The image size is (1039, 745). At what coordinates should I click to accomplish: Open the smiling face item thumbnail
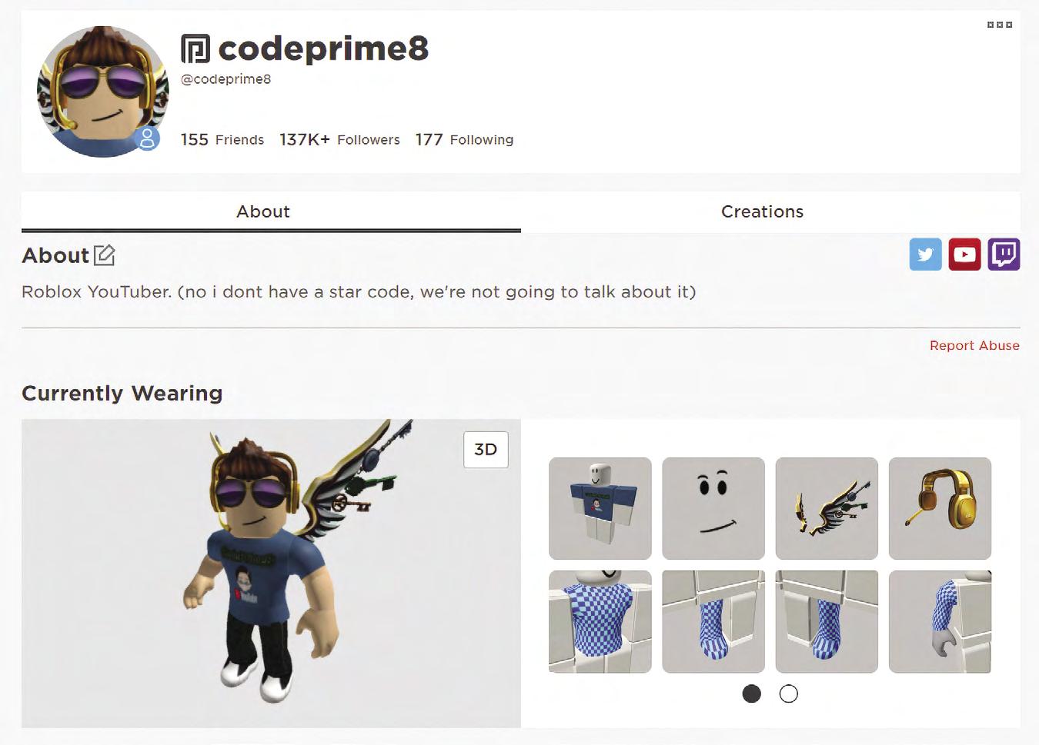713,508
